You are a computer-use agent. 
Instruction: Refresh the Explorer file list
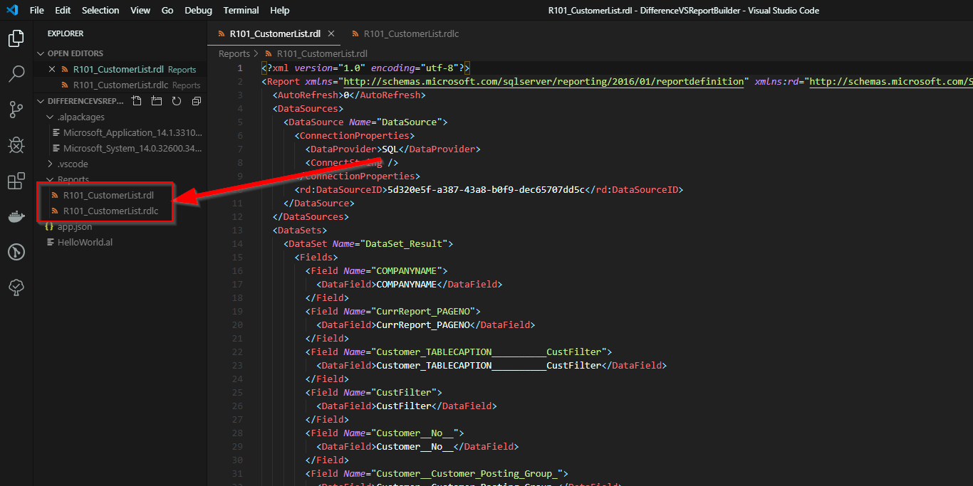176,100
